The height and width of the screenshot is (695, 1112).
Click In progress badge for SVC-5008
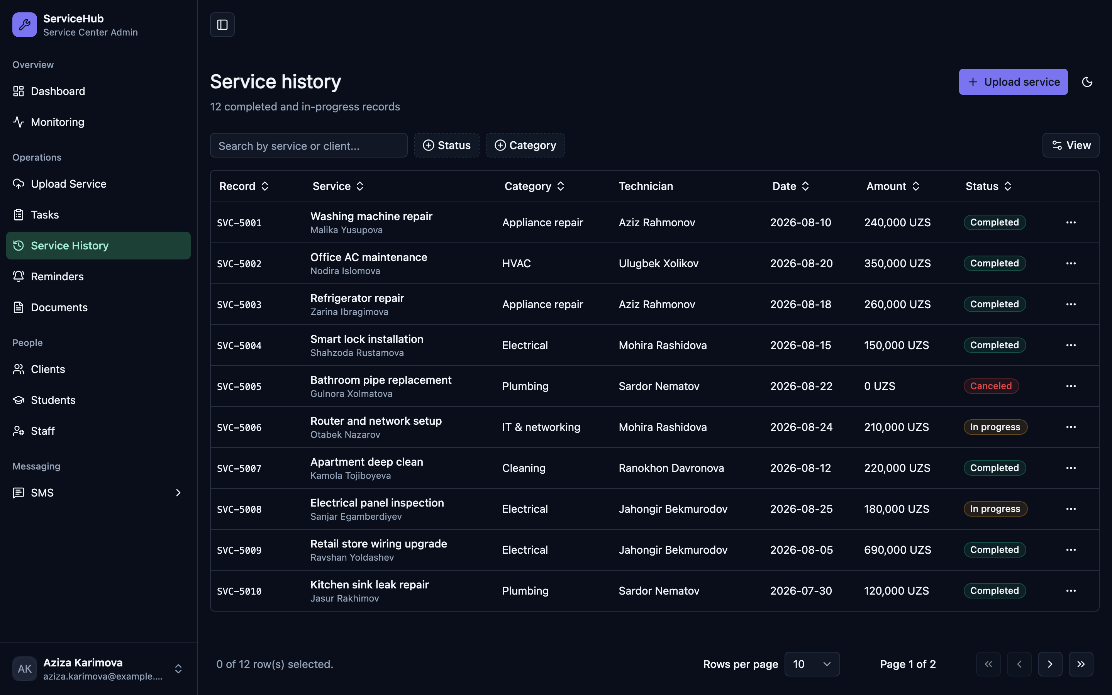[995, 509]
